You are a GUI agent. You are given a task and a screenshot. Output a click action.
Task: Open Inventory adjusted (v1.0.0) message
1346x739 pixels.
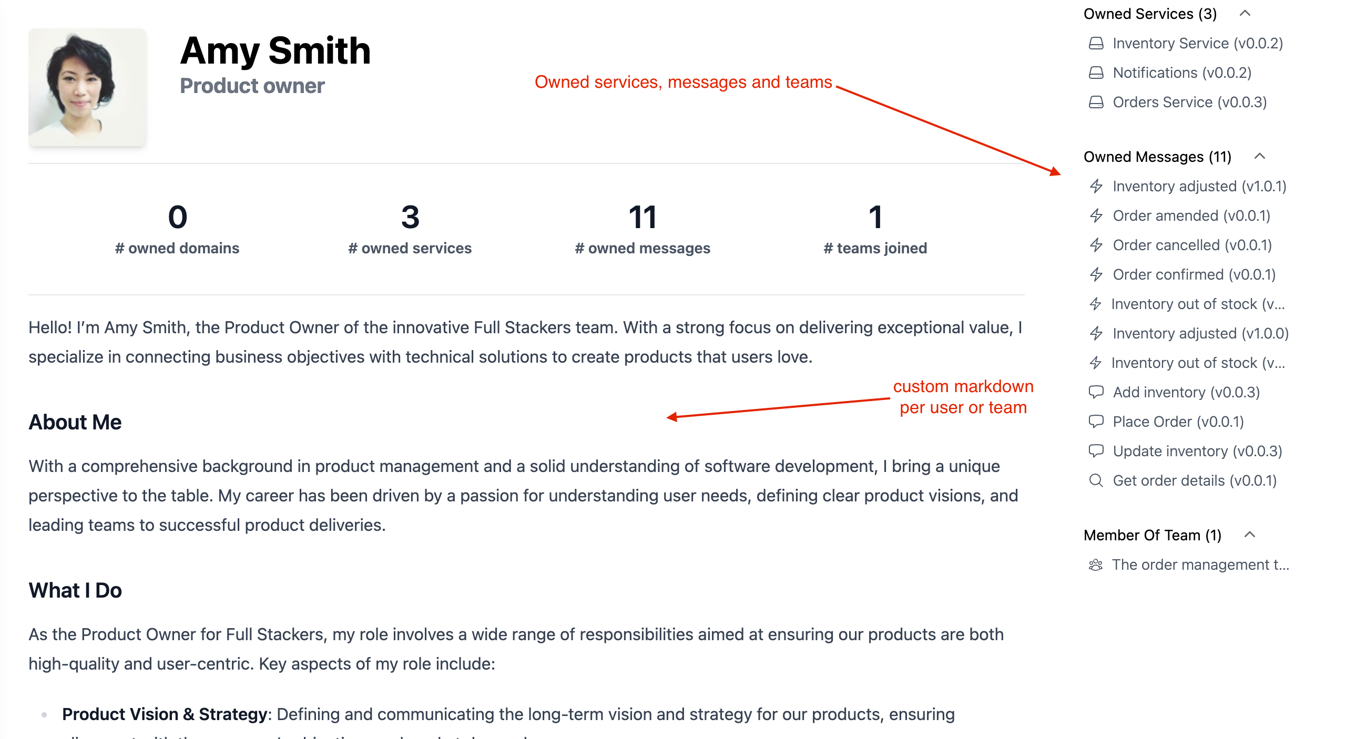pyautogui.click(x=1200, y=333)
